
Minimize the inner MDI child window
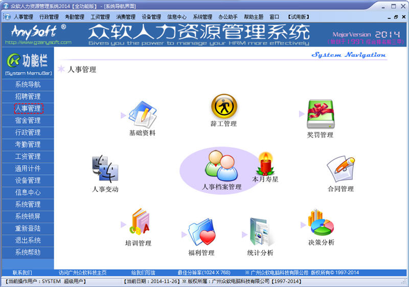click(x=389, y=17)
